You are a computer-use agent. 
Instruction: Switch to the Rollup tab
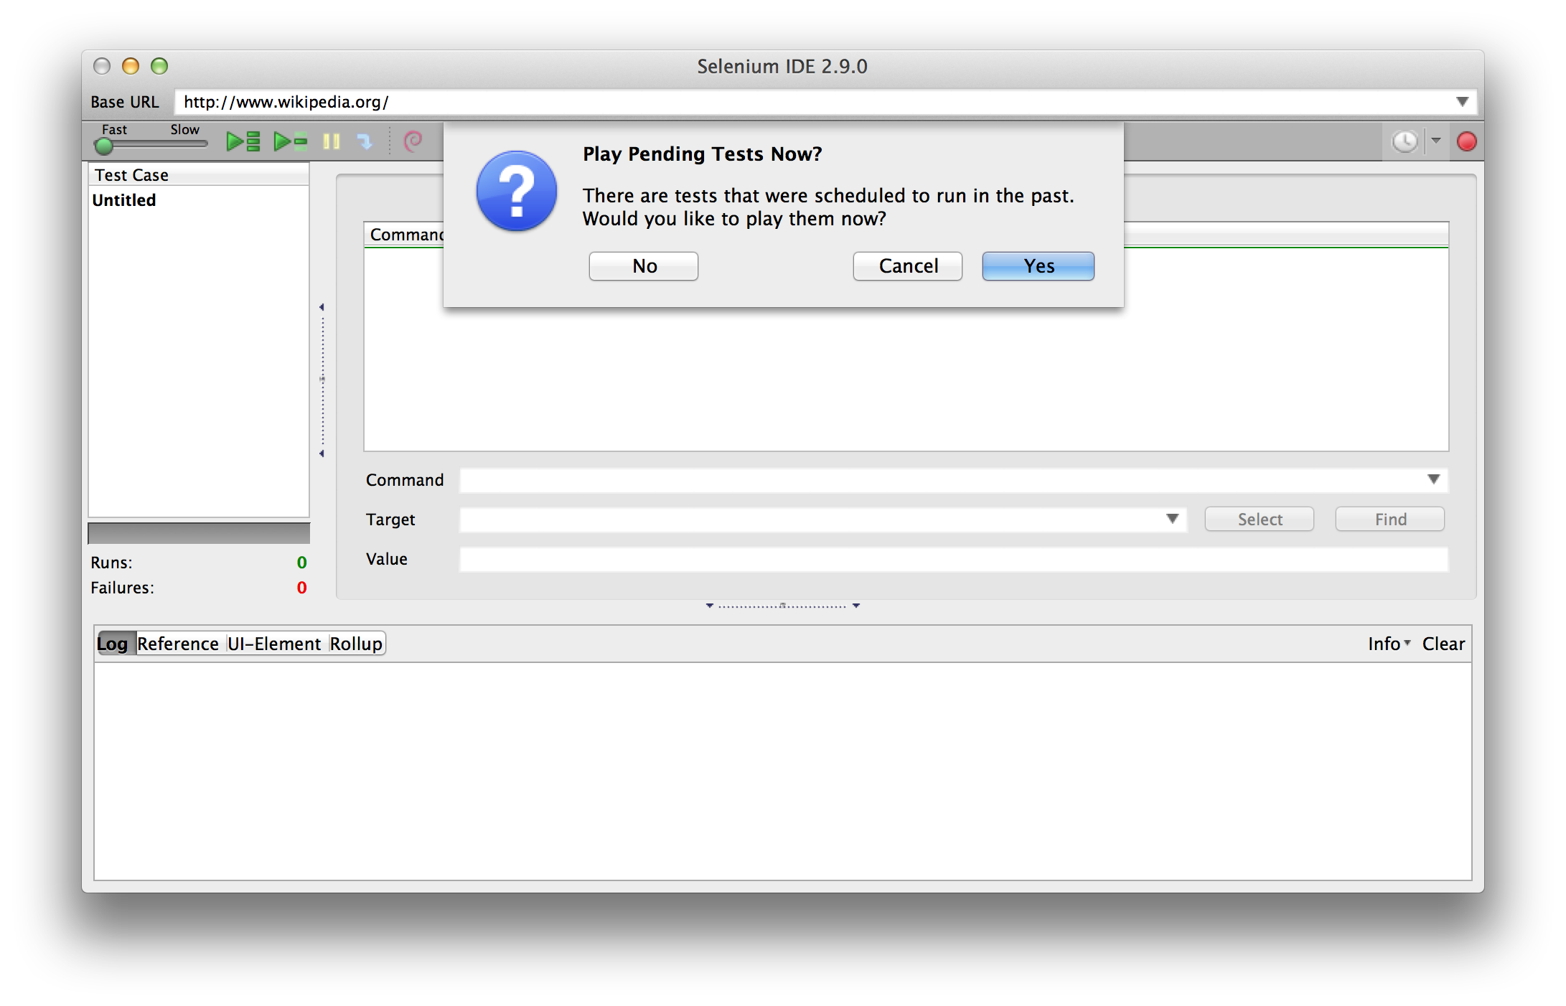[356, 644]
